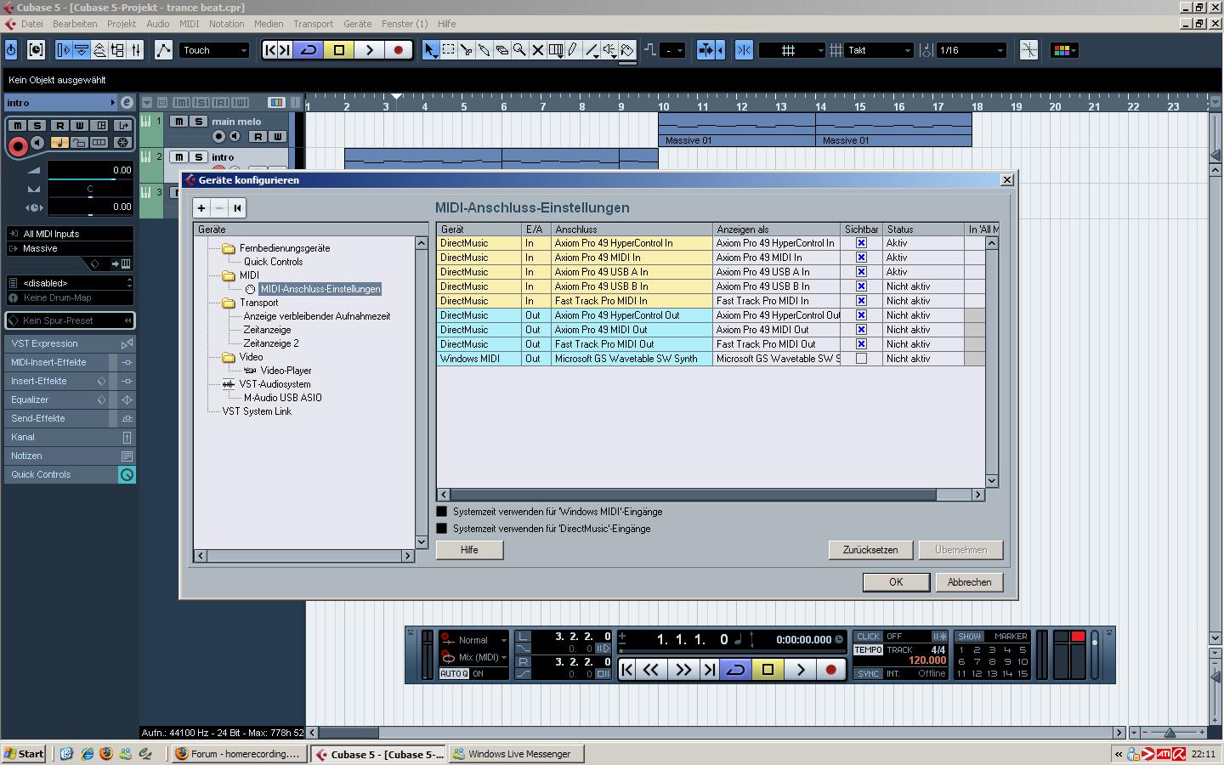The height and width of the screenshot is (765, 1224).
Task: Open the 1/16 quantize dropdown
Action: tap(972, 50)
